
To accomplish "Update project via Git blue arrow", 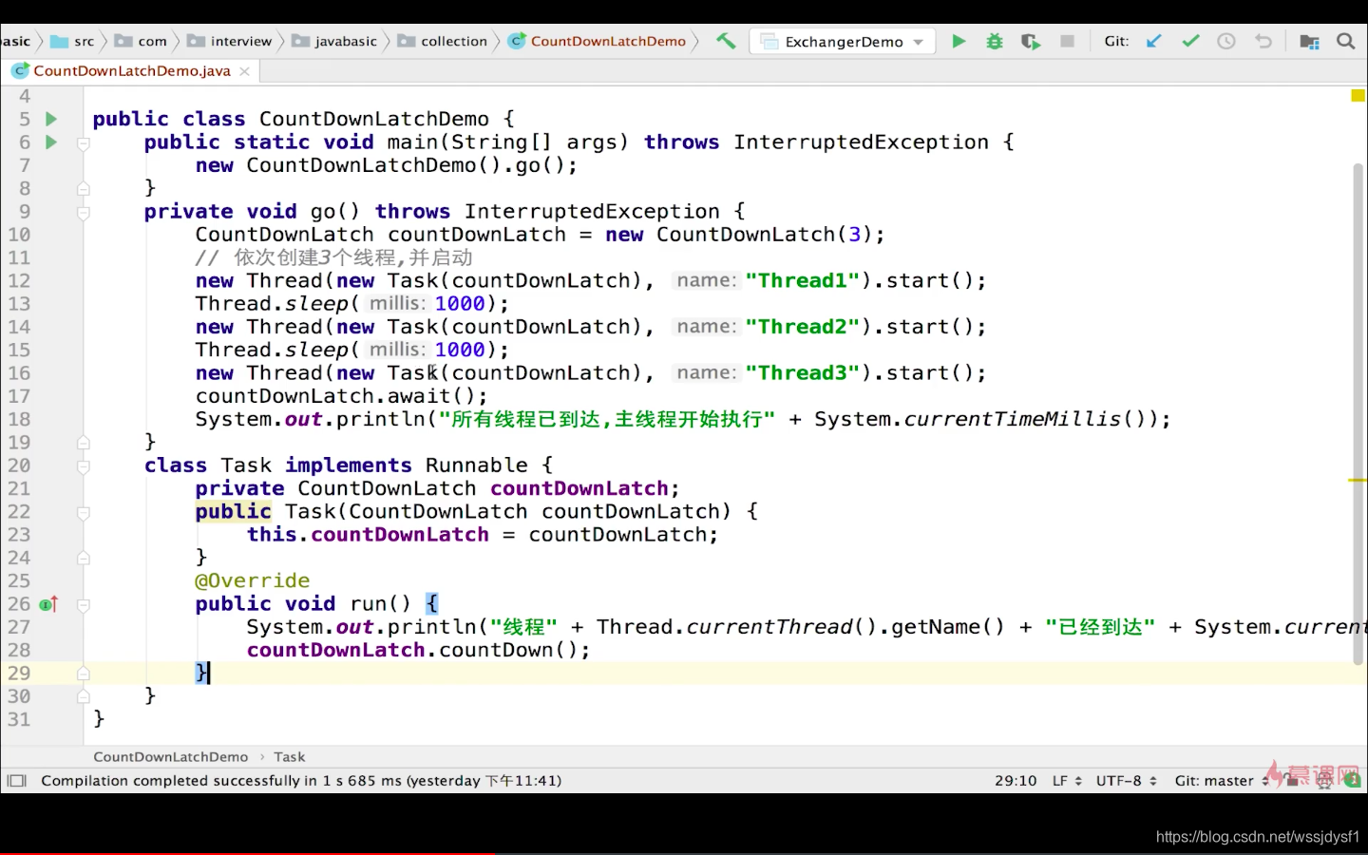I will 1153,41.
